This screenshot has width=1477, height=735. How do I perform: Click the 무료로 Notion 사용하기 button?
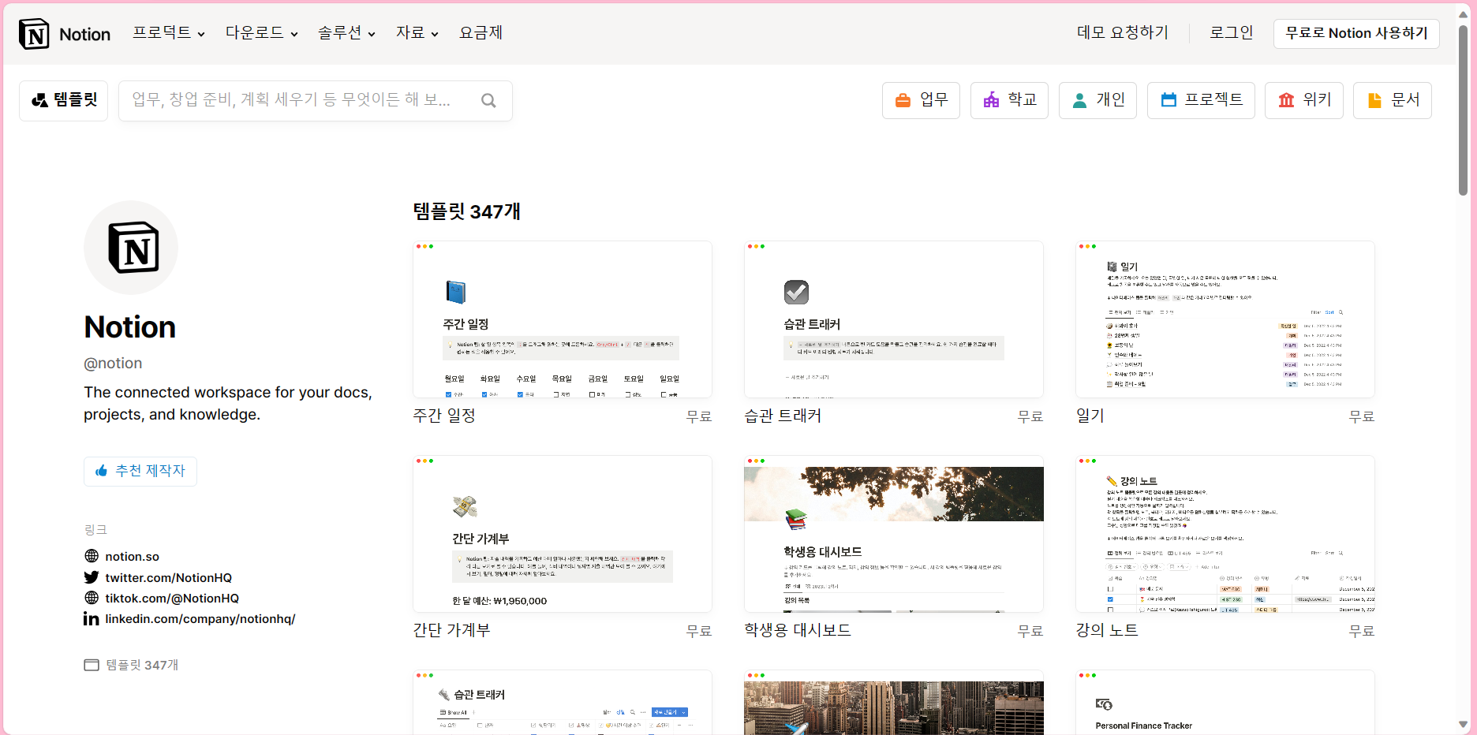[1356, 33]
